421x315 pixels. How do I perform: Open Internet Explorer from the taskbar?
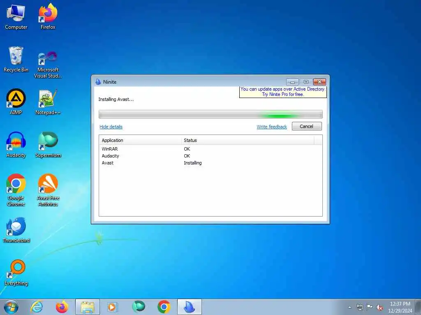[37, 307]
